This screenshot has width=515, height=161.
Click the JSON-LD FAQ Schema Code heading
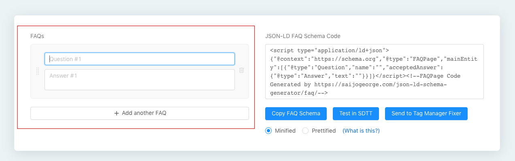(303, 36)
